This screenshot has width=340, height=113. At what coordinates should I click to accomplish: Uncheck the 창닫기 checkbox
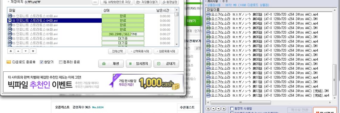coord(42,62)
